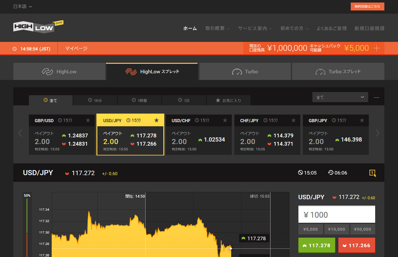Click the expiry time icon showing 15:05

point(300,173)
